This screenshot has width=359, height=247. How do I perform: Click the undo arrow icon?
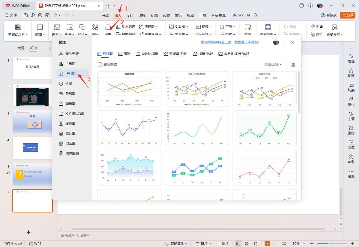tap(55, 15)
